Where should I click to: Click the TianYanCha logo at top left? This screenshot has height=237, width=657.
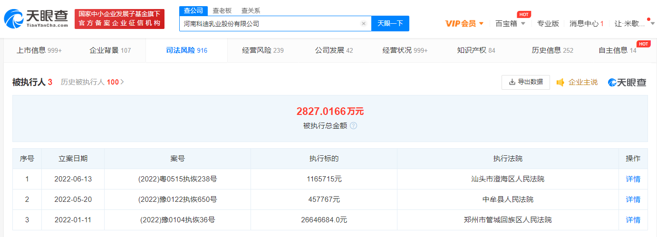tap(36, 19)
